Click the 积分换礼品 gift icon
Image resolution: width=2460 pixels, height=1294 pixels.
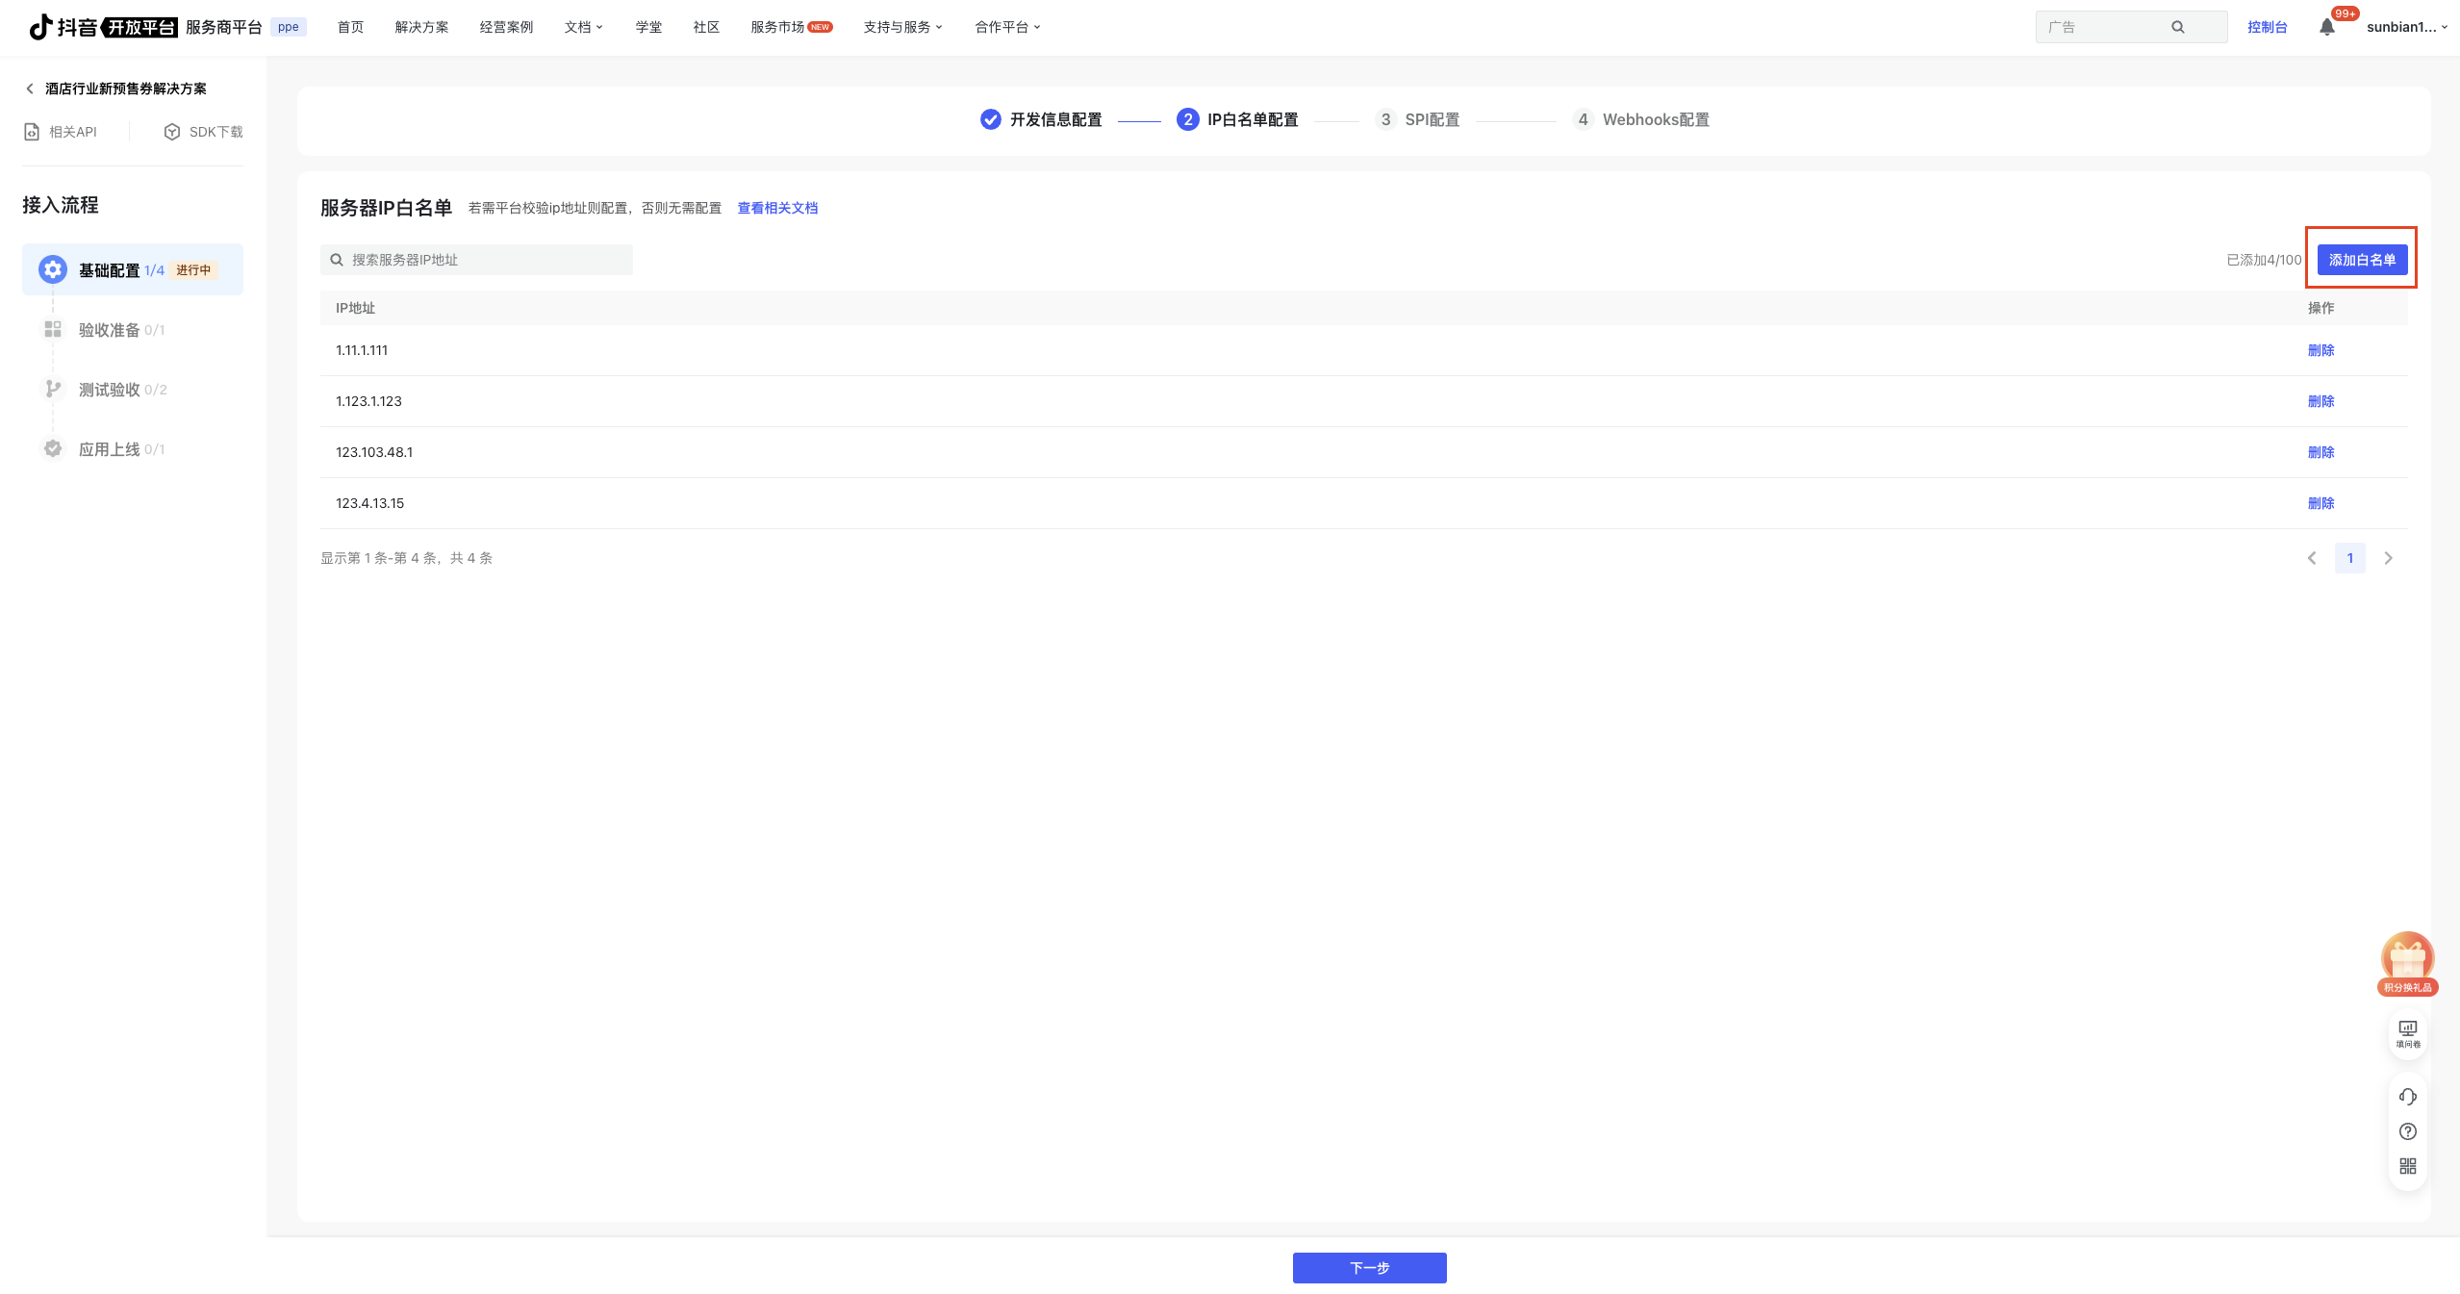tap(2407, 963)
